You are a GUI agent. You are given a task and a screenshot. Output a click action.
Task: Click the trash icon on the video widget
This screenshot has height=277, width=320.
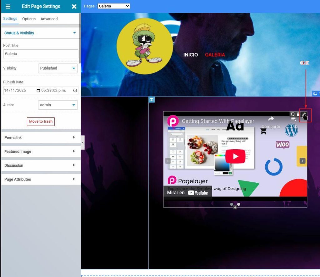[x=298, y=115]
